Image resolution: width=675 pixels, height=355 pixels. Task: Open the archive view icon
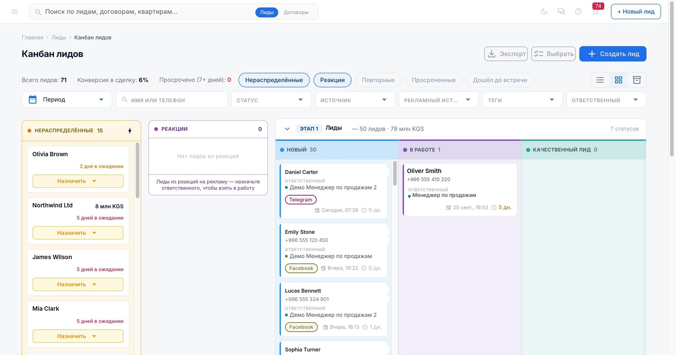[x=637, y=80]
